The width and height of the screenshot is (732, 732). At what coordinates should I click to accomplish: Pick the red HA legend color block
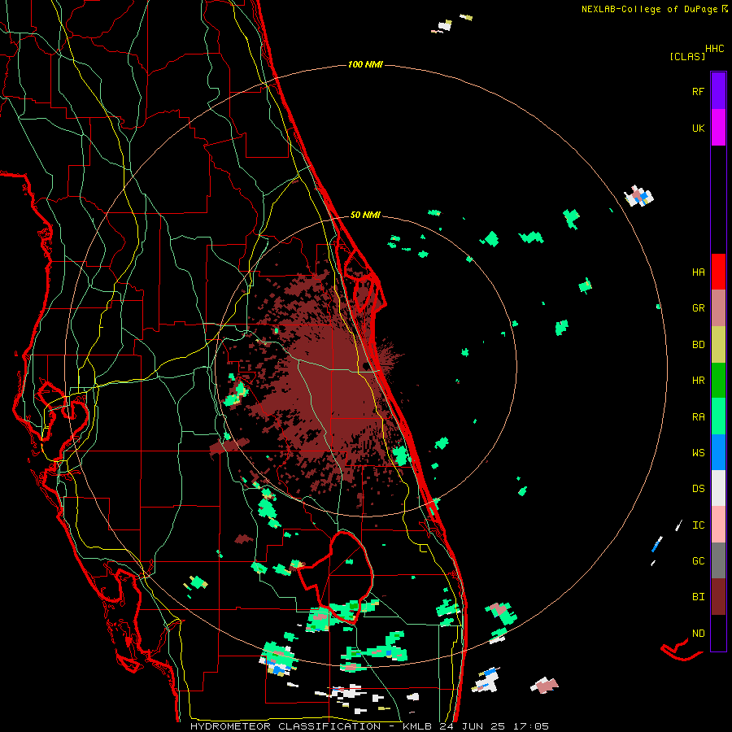tap(718, 272)
